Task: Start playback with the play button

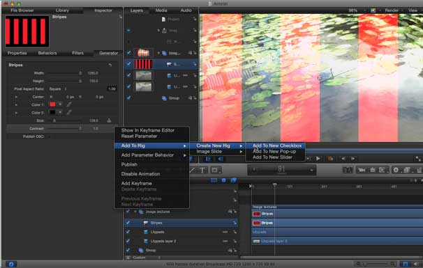Action: [x=318, y=159]
